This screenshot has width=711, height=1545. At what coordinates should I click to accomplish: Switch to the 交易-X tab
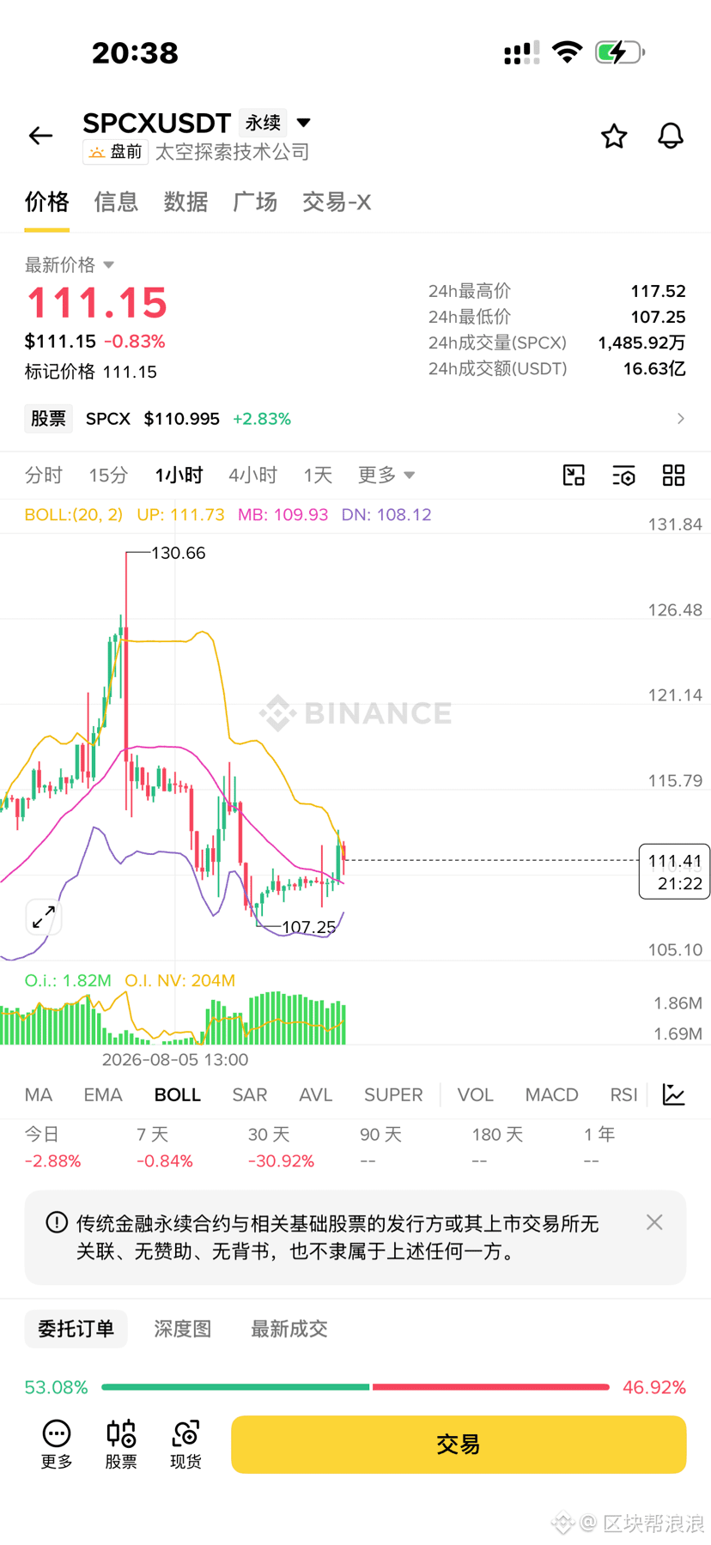337,203
